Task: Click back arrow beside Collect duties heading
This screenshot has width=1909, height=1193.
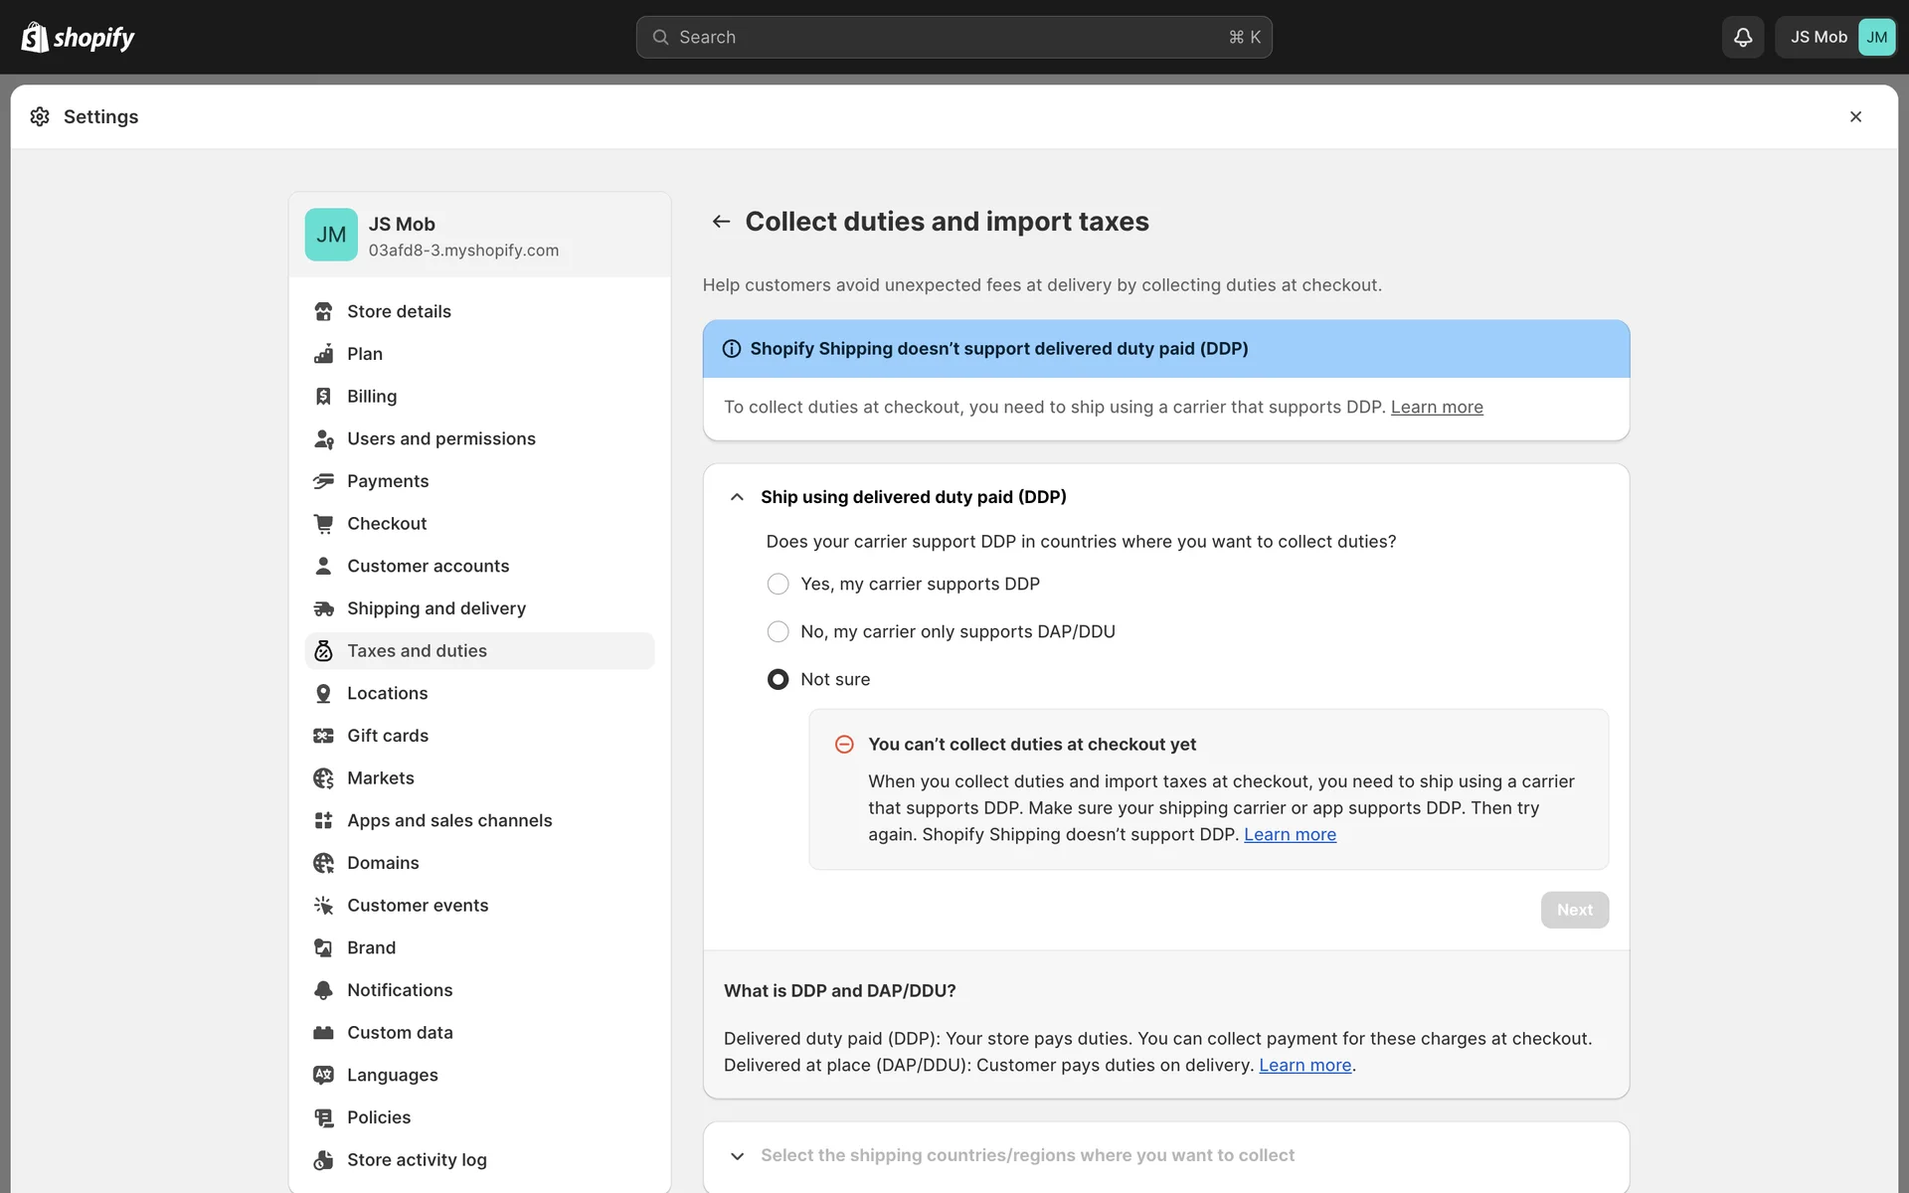Action: [721, 221]
